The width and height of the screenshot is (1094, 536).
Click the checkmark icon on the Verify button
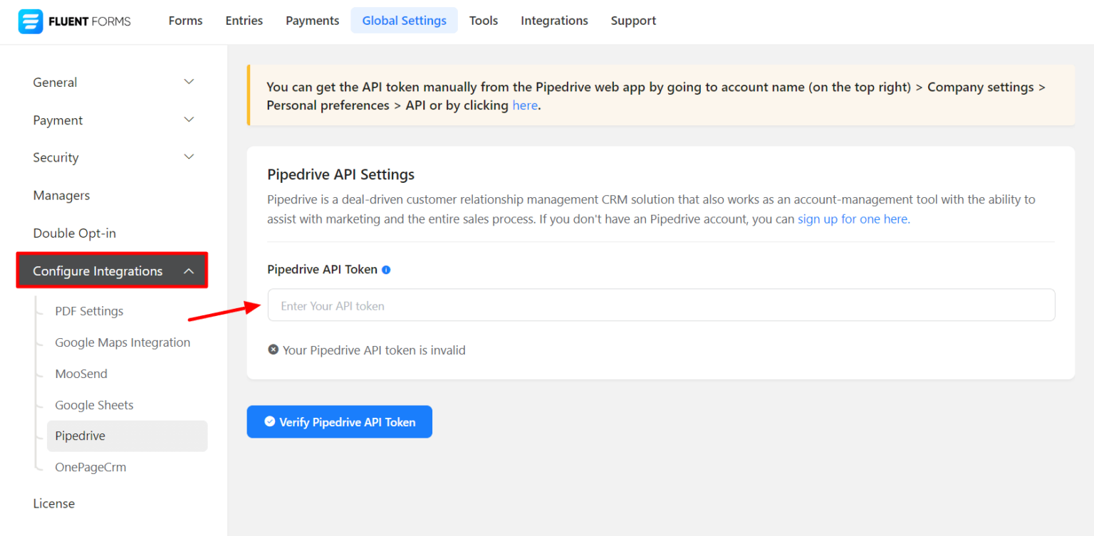[x=269, y=421]
